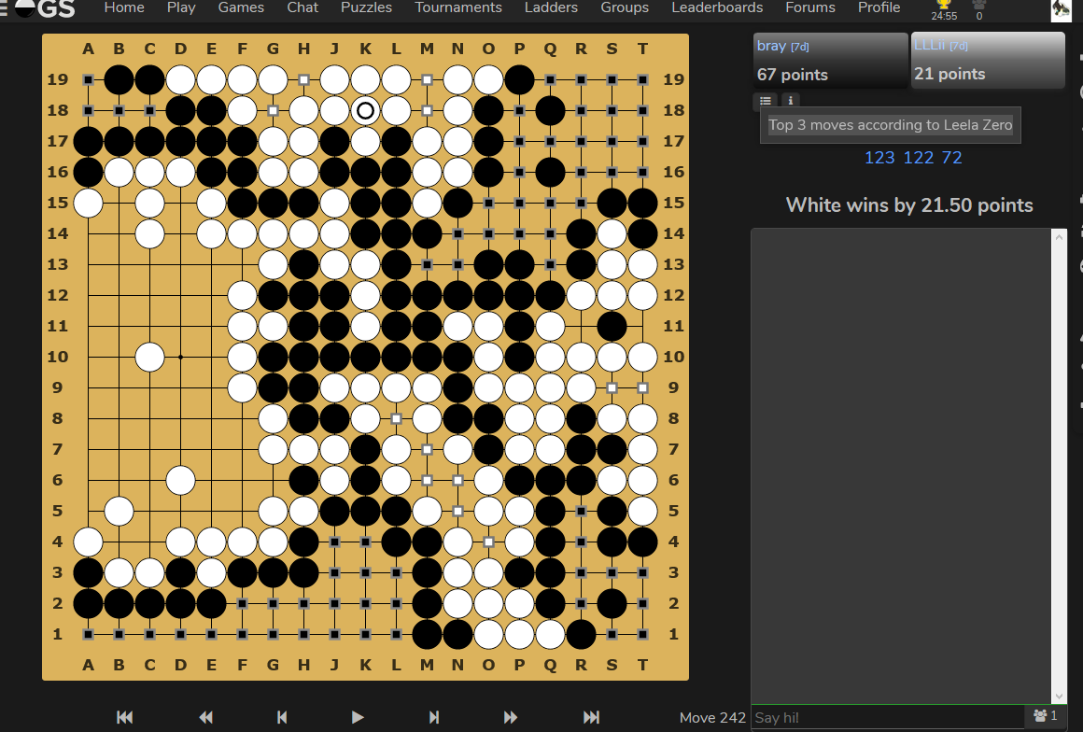Jump to the last move
The image size is (1083, 732).
(591, 717)
